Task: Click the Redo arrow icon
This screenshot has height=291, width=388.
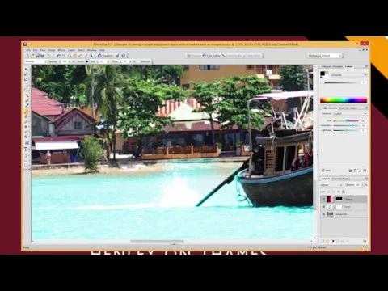Action: (64, 56)
